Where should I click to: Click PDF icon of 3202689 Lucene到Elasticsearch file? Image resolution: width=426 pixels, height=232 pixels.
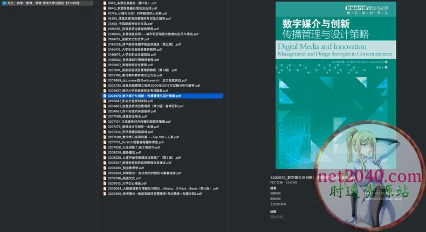pyautogui.click(x=105, y=80)
